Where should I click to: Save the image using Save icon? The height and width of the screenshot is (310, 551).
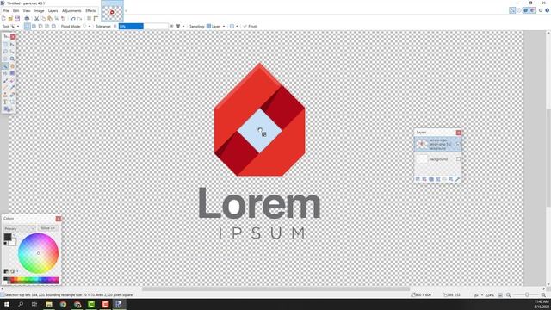pyautogui.click(x=17, y=18)
